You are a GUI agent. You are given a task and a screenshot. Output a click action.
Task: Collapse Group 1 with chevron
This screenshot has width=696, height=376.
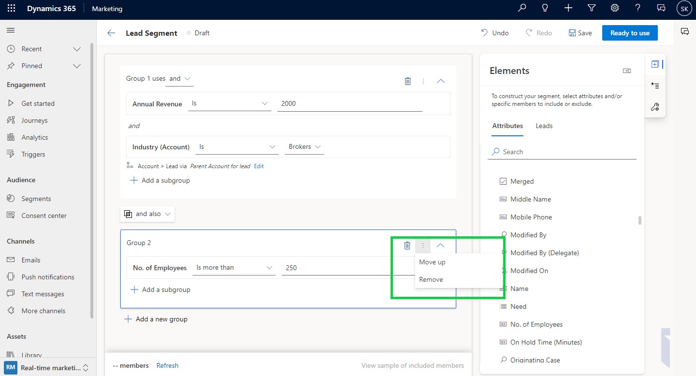[x=440, y=81]
